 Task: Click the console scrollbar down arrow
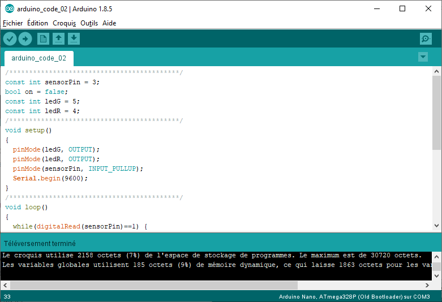pyautogui.click(x=436, y=275)
